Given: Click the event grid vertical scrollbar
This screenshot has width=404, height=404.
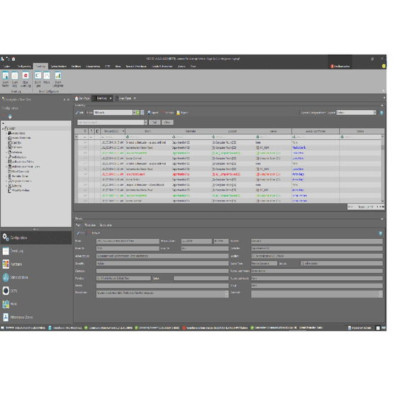Looking at the screenshot, I should tap(383, 169).
